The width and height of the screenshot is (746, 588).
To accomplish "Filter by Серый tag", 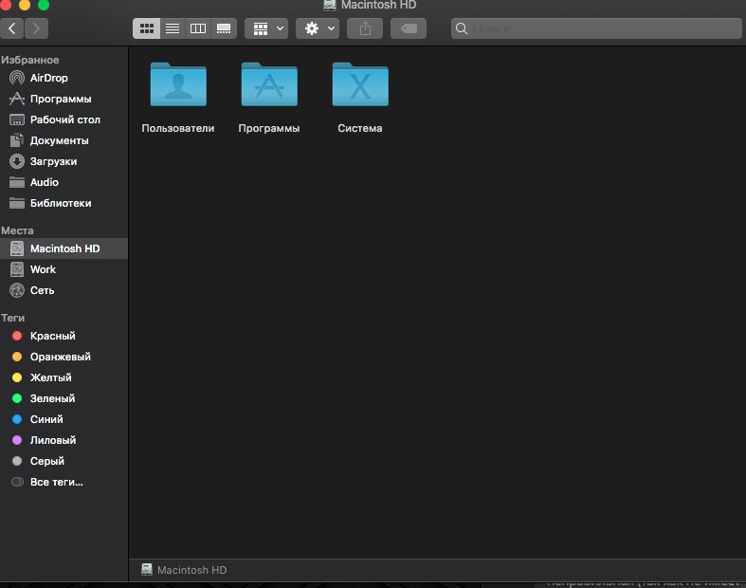I will tap(64, 461).
